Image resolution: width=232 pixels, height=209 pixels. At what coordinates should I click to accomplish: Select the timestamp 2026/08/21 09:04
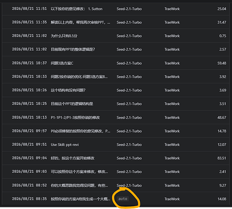tap(30, 158)
